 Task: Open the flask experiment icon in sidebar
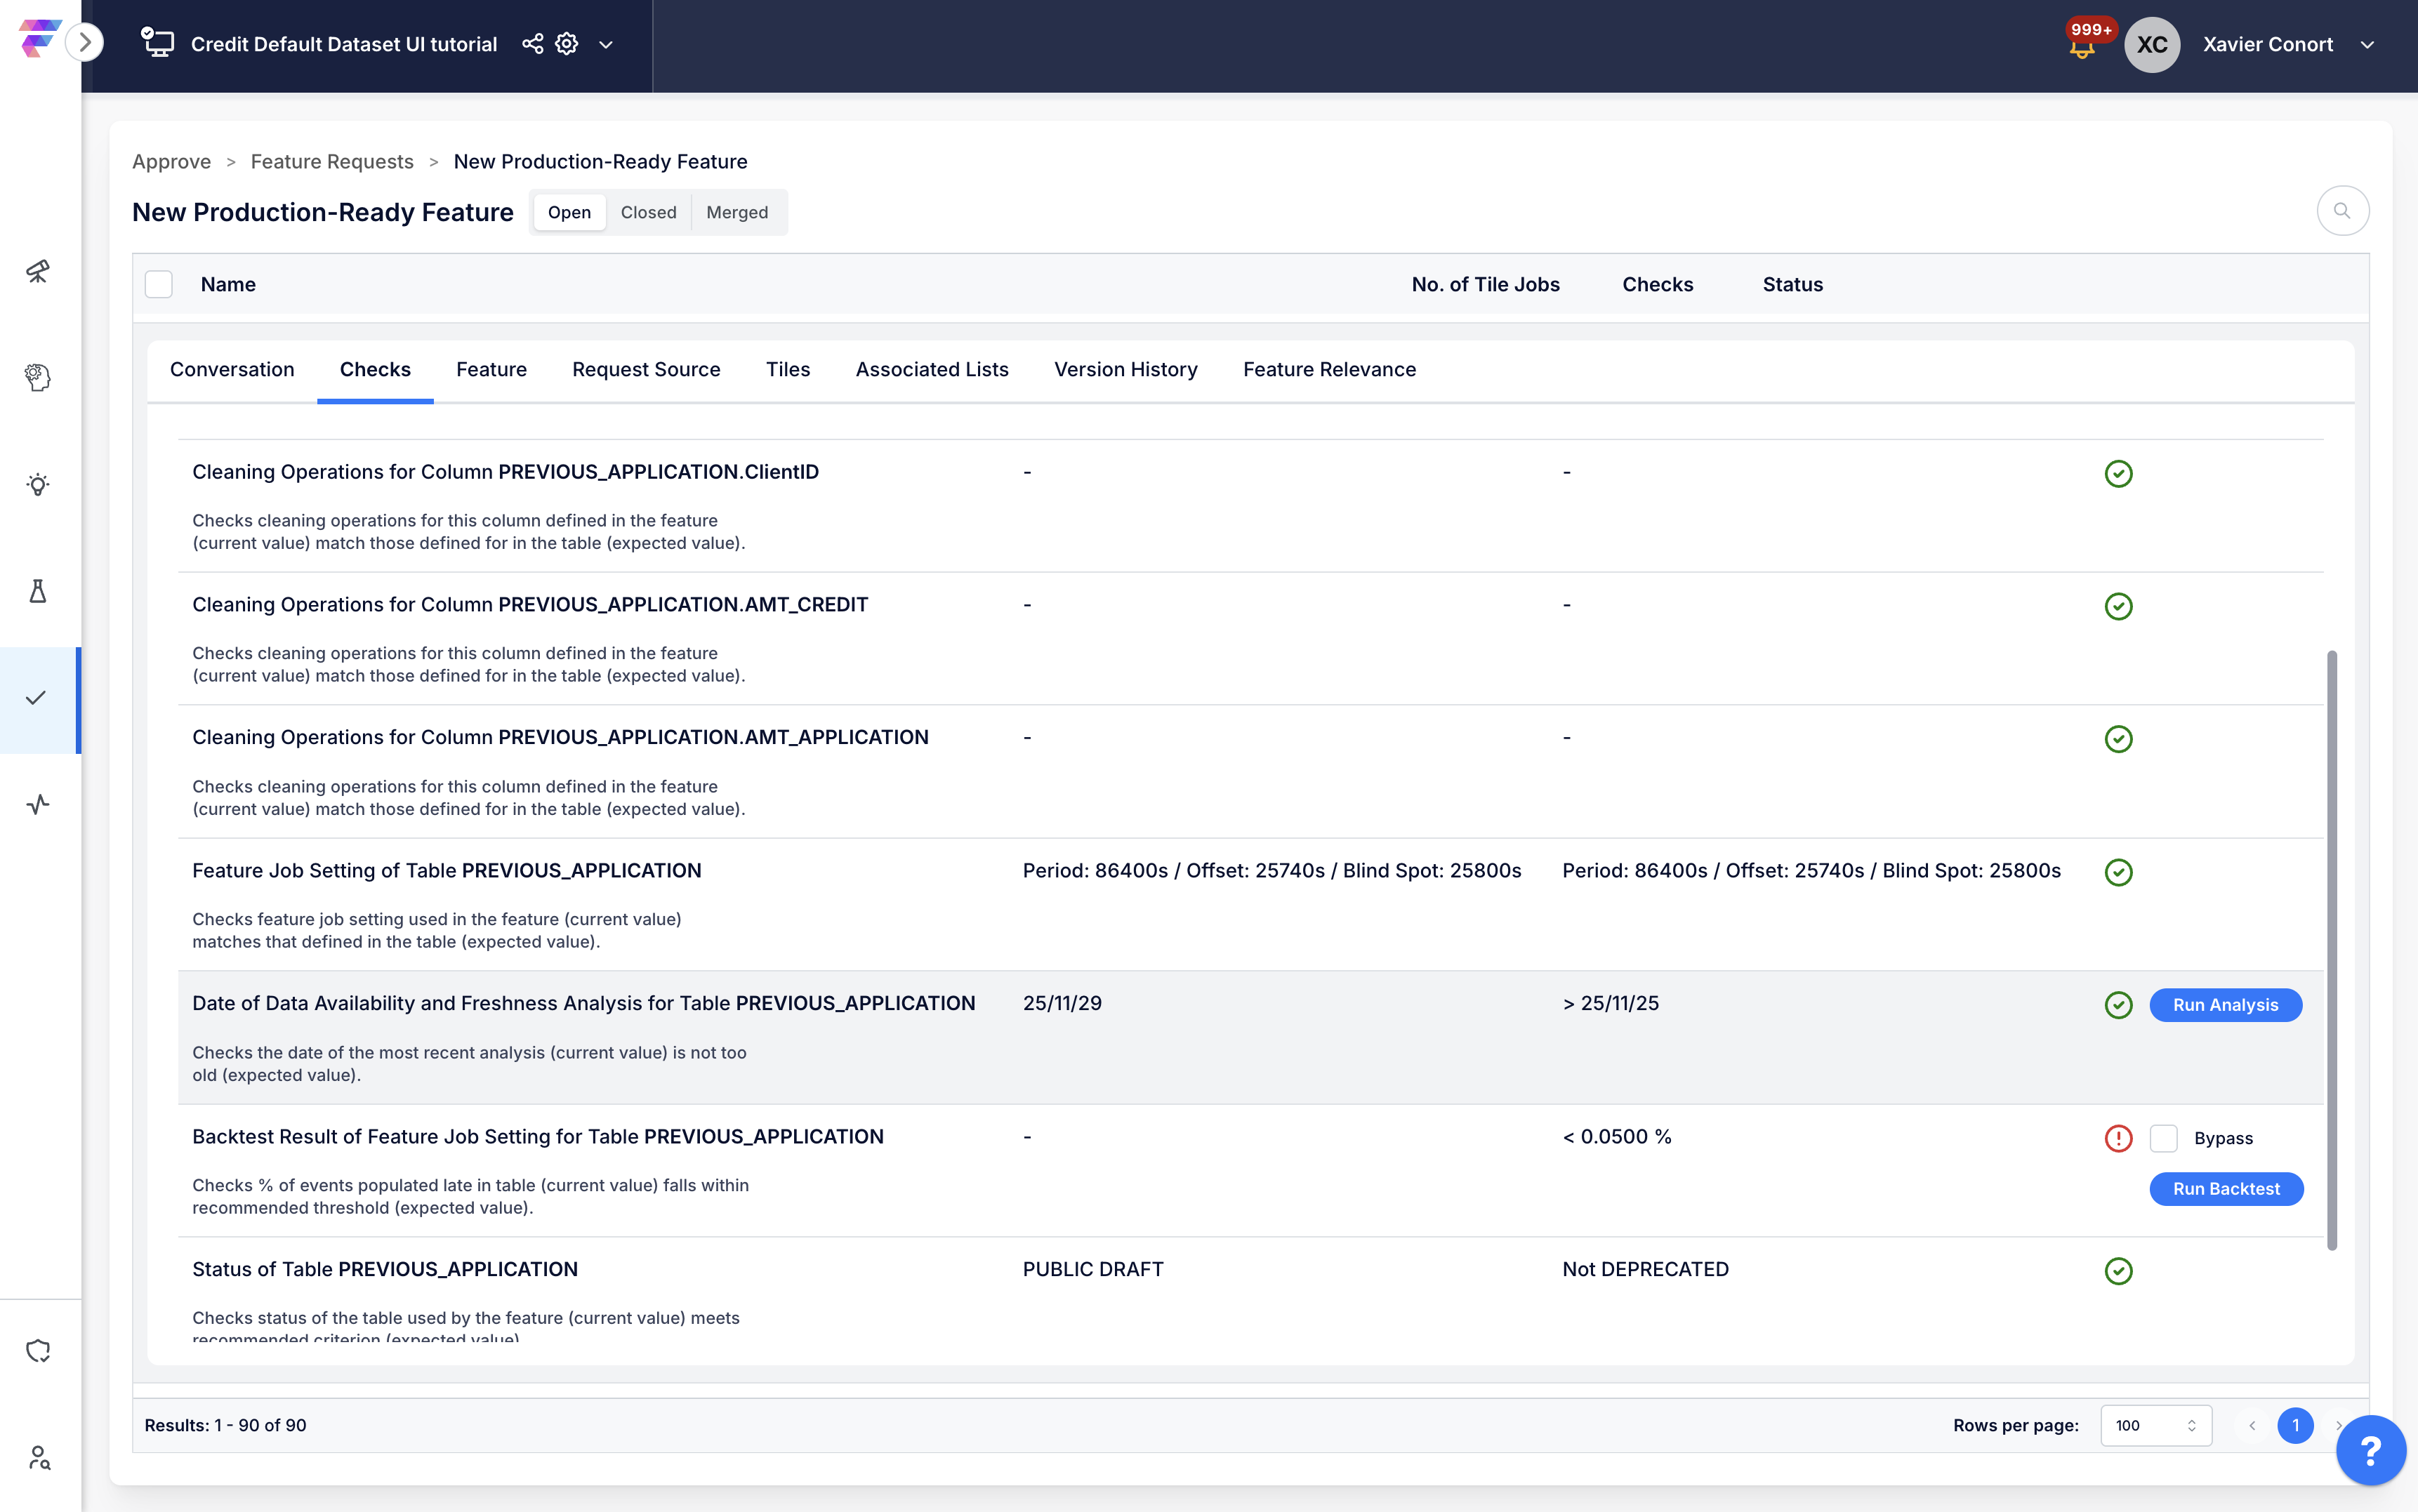point(38,591)
